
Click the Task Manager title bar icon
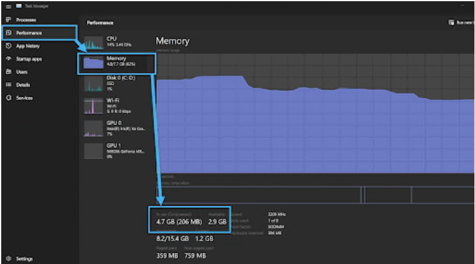coord(18,6)
